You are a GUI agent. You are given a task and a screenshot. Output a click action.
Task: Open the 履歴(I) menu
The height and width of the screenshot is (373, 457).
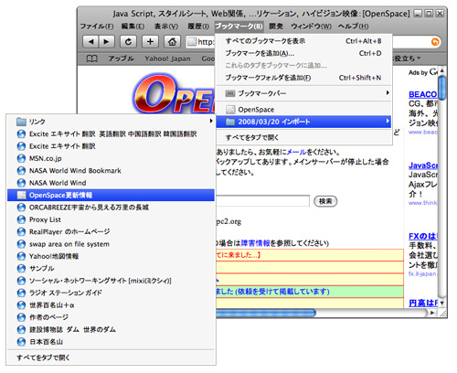[x=198, y=27]
